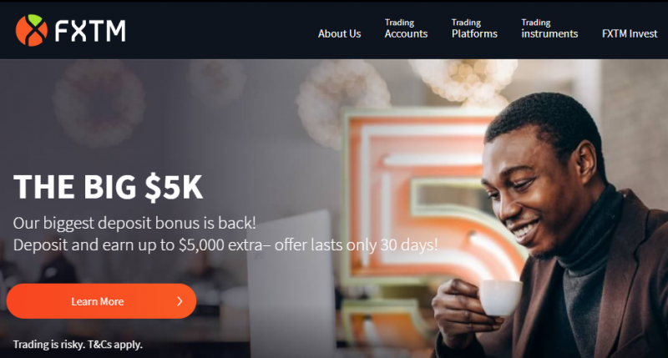Open the Trading Accounts menu
The height and width of the screenshot is (358, 668).
click(x=406, y=28)
